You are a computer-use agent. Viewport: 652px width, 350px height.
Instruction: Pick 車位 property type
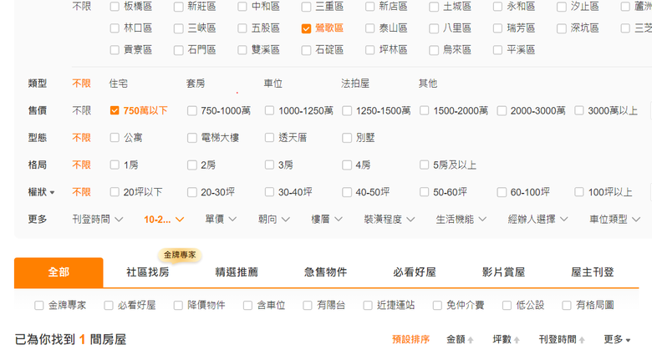(x=273, y=84)
